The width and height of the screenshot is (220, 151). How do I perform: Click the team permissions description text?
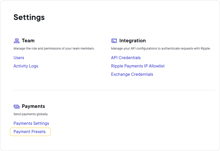(x=54, y=49)
